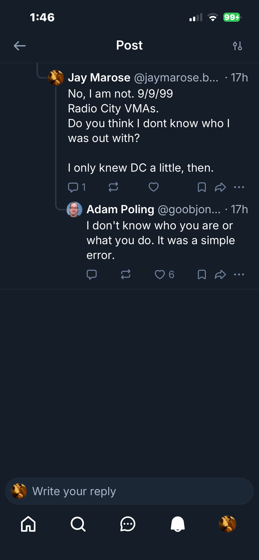
Task: Reply to Jay Marose's post
Action: click(73, 187)
